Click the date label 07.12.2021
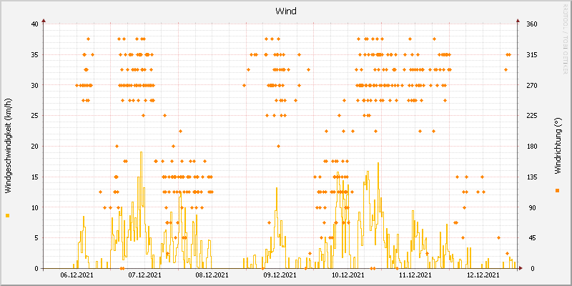 point(144,275)
